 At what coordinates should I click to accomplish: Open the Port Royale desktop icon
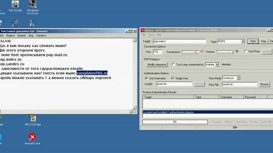(15, 6)
